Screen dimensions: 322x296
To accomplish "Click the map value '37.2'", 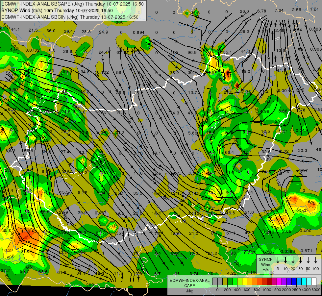I will [x=5, y=270].
